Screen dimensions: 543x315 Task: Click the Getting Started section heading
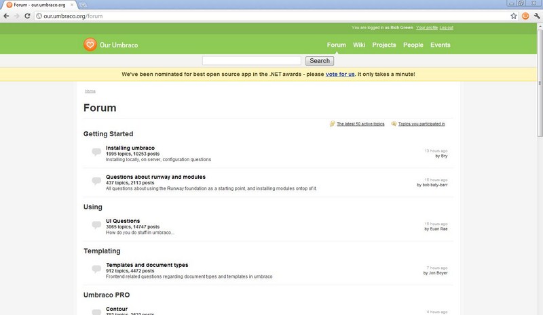[x=108, y=134]
